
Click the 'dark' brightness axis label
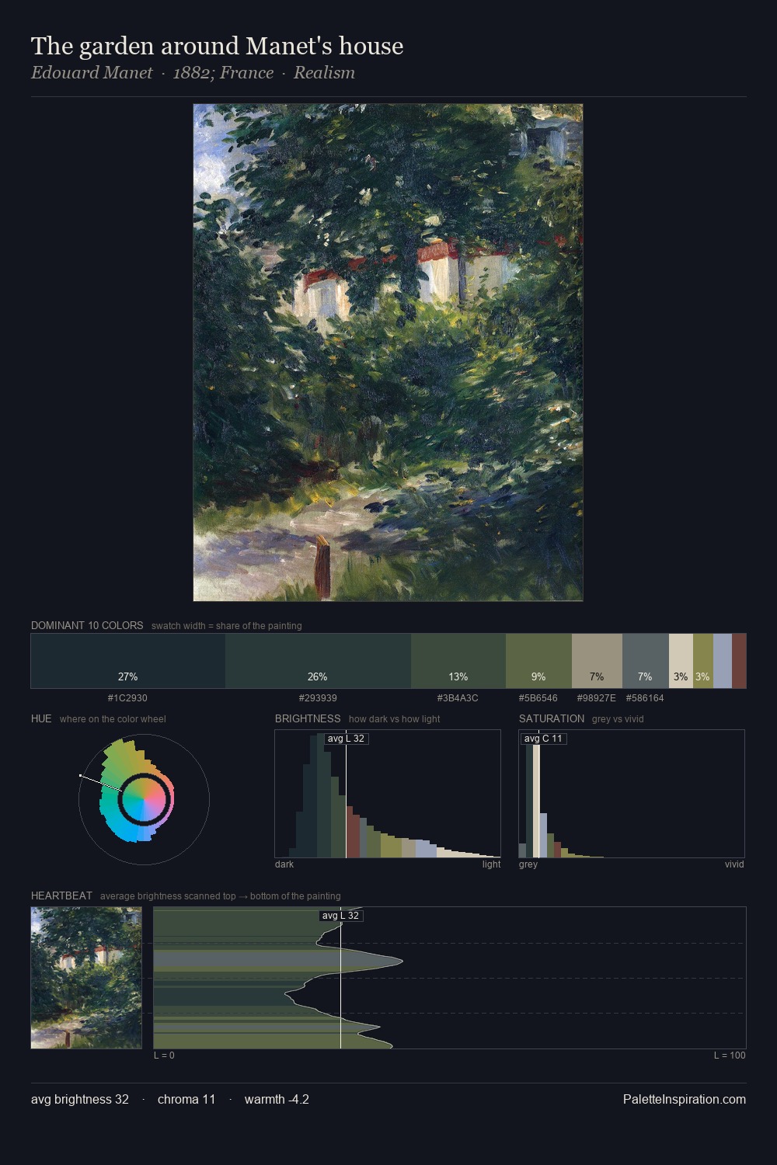point(284,864)
